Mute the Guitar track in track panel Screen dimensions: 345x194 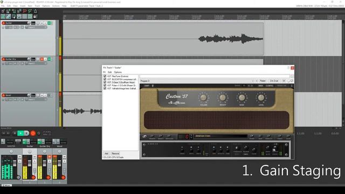point(42,23)
